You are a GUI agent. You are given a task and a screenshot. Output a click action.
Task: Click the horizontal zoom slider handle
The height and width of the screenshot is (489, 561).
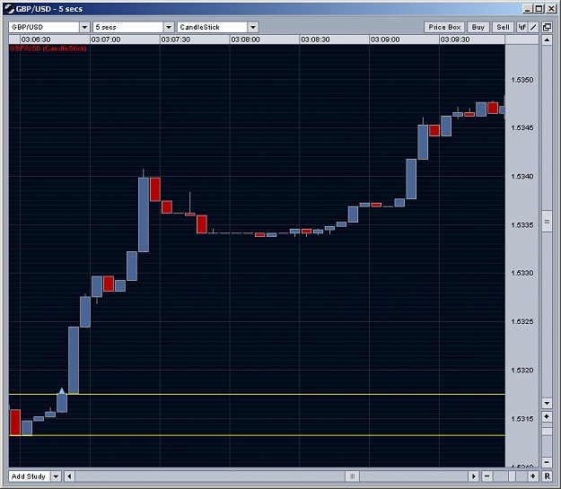coord(512,476)
